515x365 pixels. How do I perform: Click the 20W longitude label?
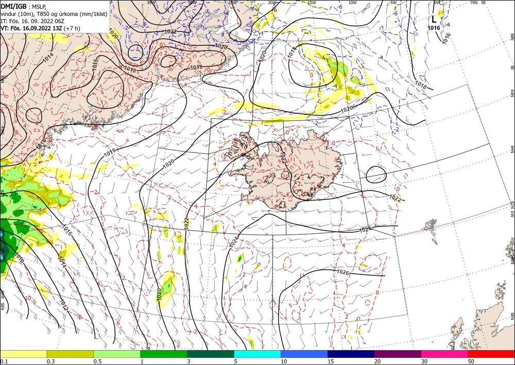pyautogui.click(x=272, y=3)
